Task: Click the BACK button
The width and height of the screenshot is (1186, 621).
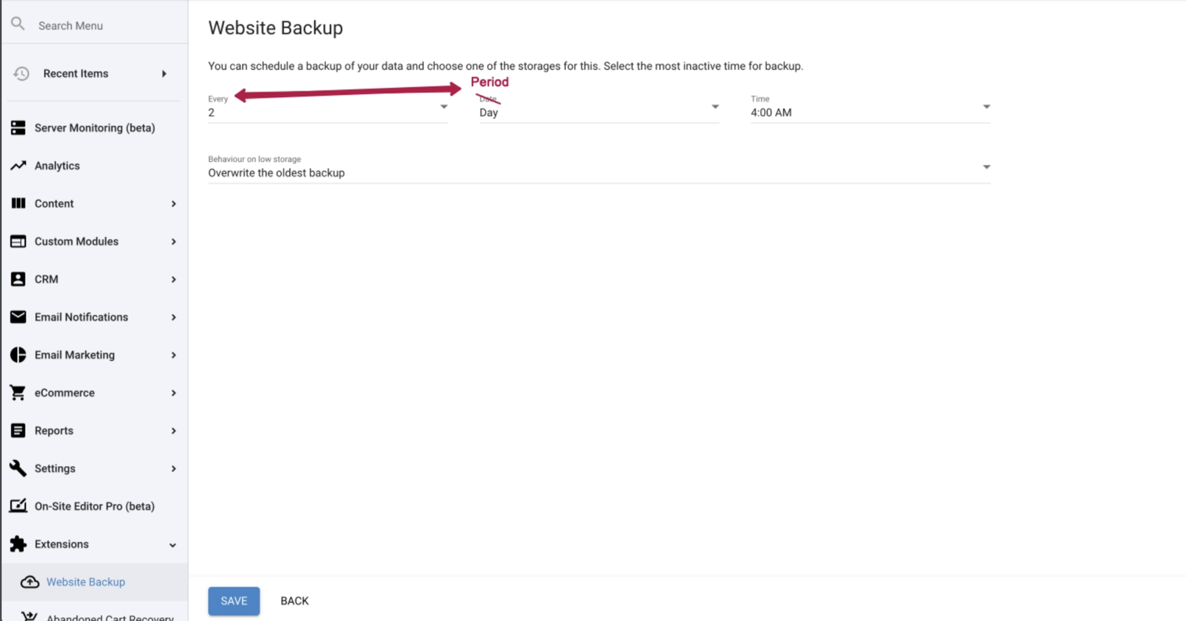Action: click(x=294, y=600)
